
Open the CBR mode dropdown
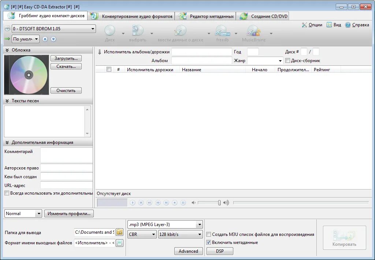[x=142, y=234]
